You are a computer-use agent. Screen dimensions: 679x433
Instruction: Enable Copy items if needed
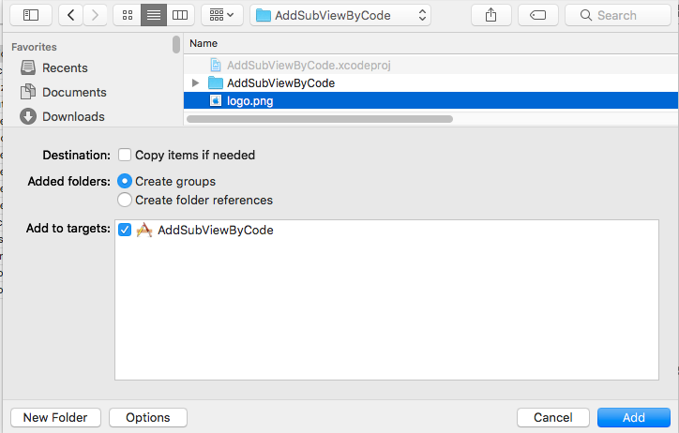click(125, 155)
